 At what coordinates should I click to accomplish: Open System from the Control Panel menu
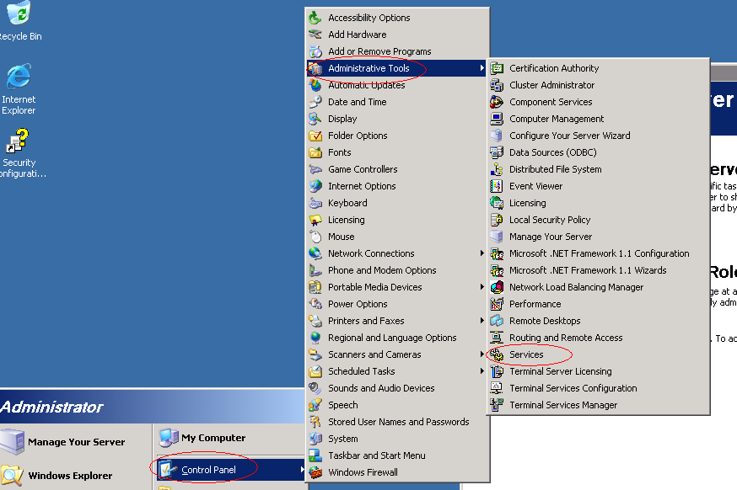[396, 439]
